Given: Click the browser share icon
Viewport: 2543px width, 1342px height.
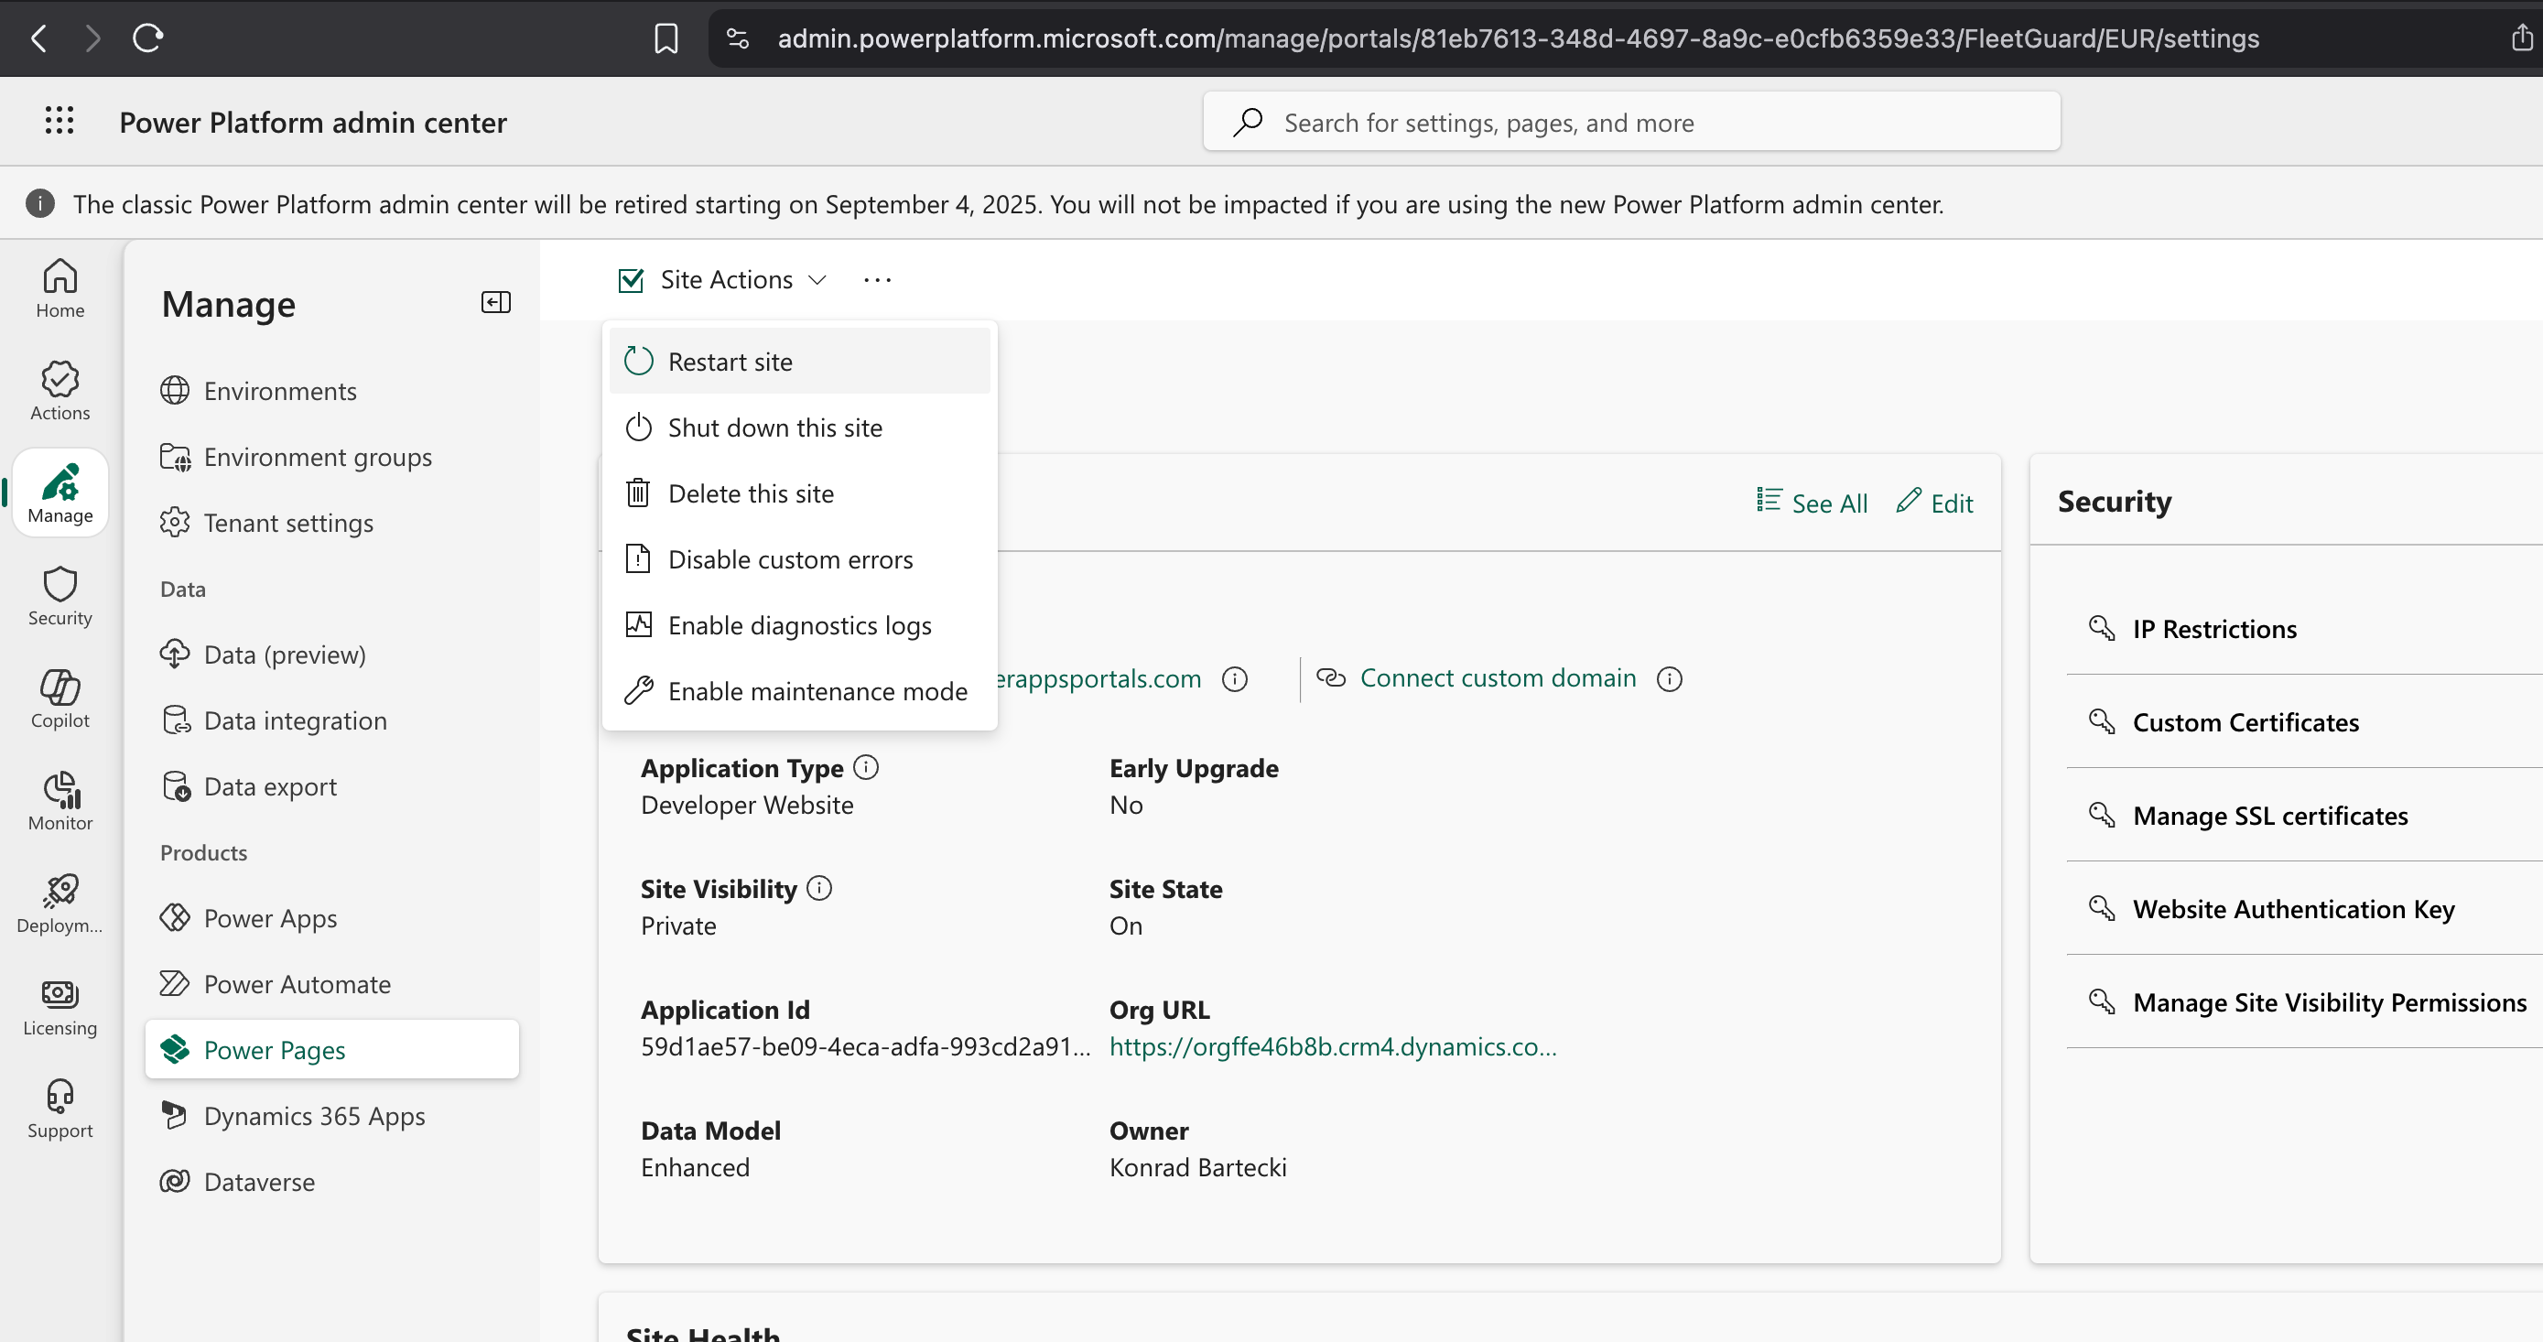Looking at the screenshot, I should coord(2521,38).
